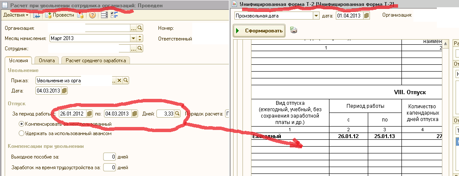Image resolution: width=459 pixels, height=176 pixels.
Task: Click the help question mark icon
Action: click(92, 15)
